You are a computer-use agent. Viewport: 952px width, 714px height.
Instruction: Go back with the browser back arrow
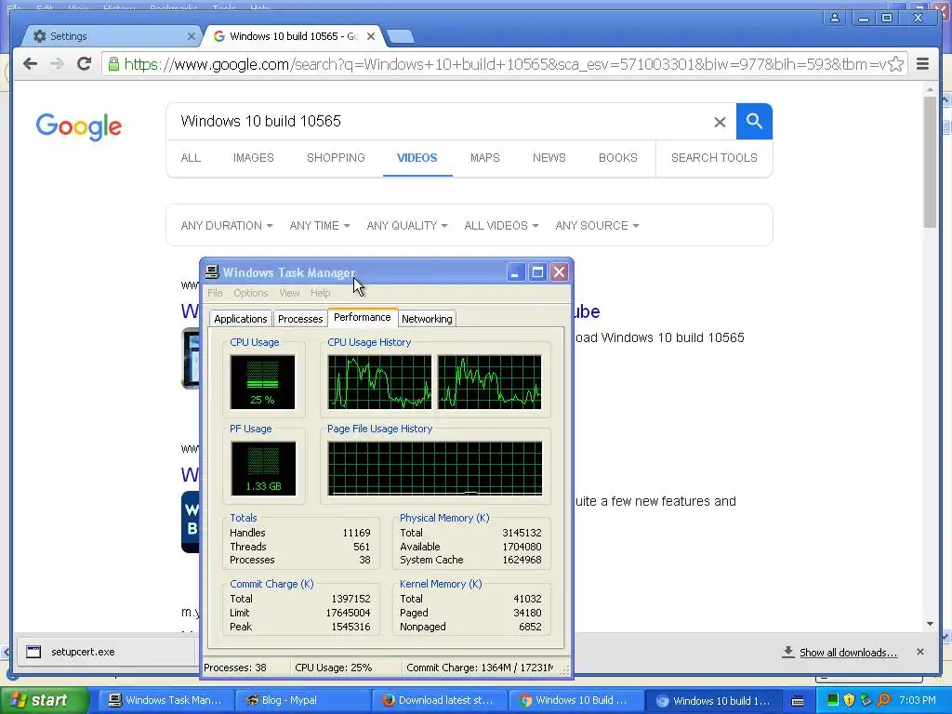(30, 64)
